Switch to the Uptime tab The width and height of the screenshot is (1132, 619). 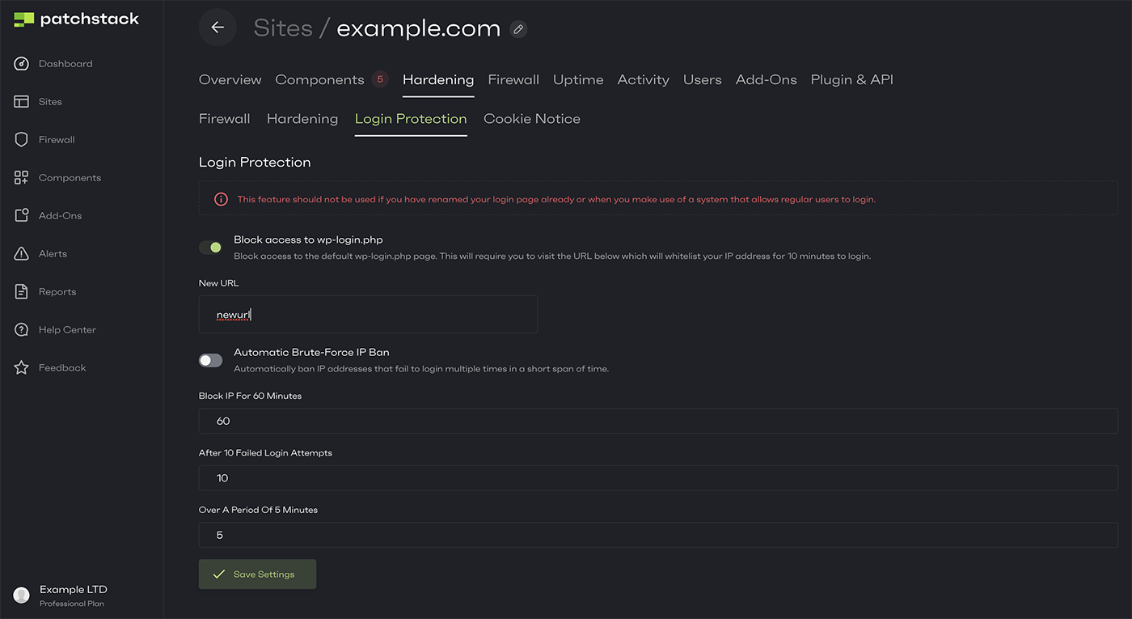point(577,79)
